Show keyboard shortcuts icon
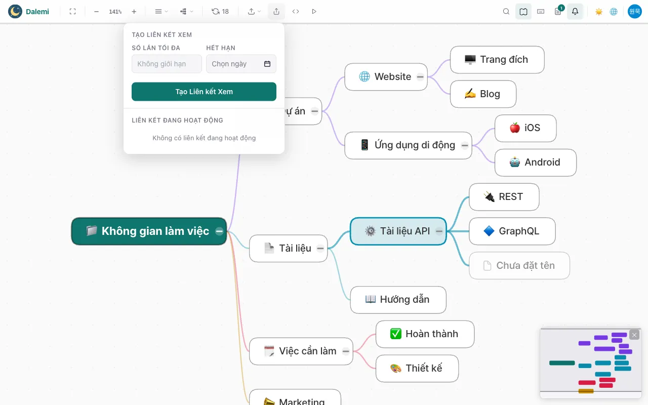 click(x=541, y=11)
